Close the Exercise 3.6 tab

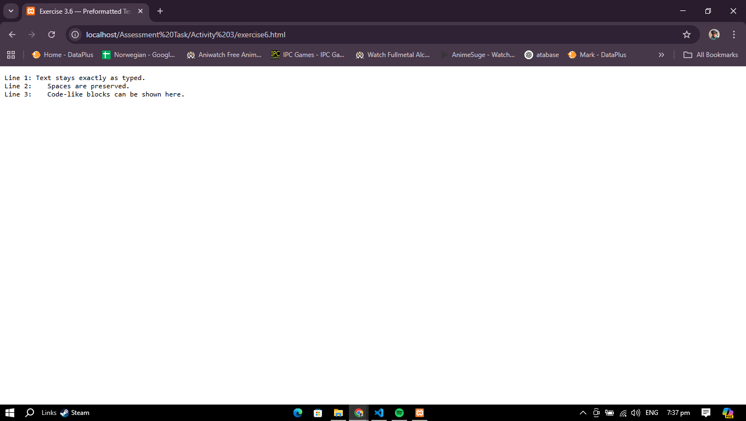[140, 11]
